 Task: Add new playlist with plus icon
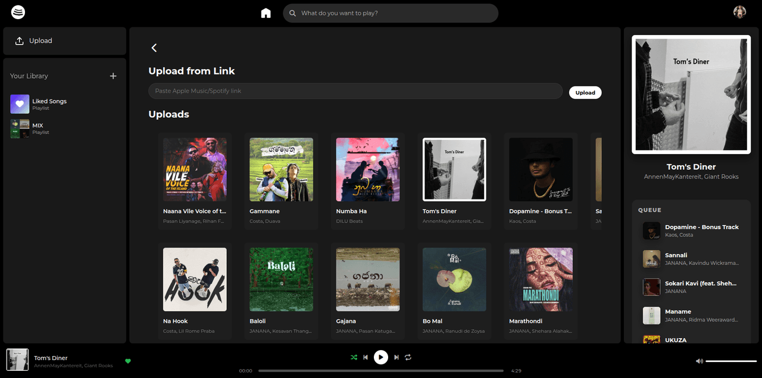click(x=113, y=76)
